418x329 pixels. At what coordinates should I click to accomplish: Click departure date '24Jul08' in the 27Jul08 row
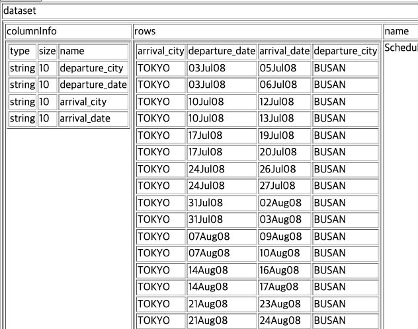pyautogui.click(x=222, y=186)
